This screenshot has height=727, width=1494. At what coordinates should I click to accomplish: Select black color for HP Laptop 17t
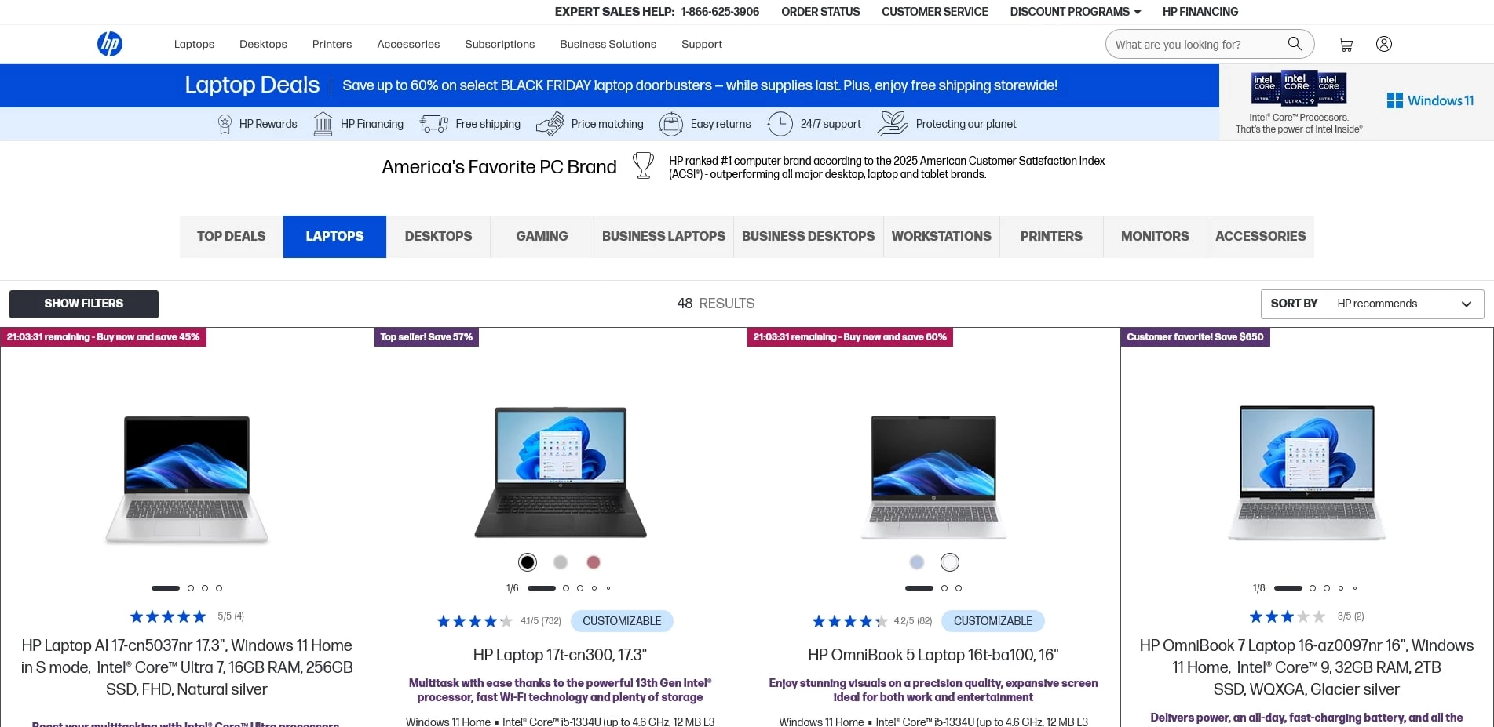pyautogui.click(x=528, y=562)
